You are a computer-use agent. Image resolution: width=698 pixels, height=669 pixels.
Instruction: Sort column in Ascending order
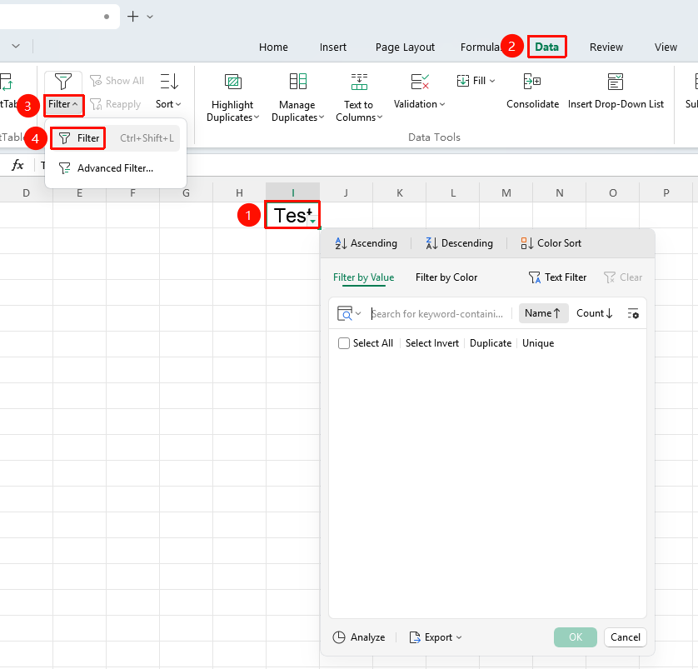(x=366, y=243)
